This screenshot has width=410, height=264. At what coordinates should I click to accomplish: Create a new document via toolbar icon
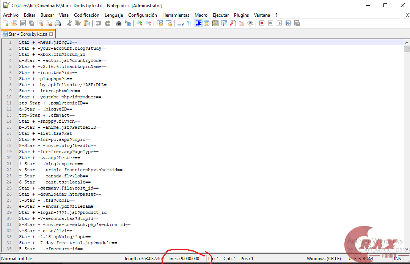[x=5, y=23]
